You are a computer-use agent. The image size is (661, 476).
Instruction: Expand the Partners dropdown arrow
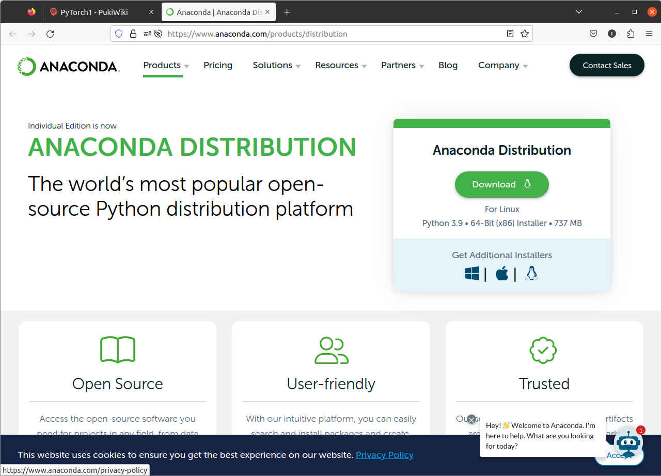click(421, 67)
